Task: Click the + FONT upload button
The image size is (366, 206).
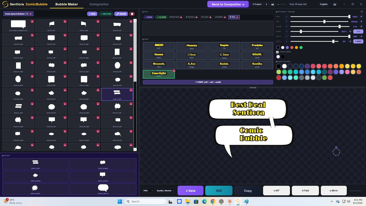Action: (208, 82)
